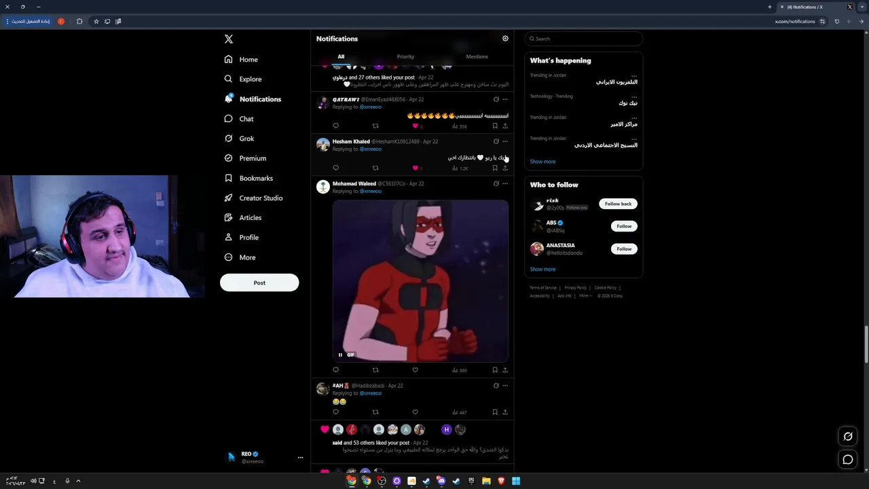The image size is (869, 489).
Task: Open Grok explain on QATRAWI's reply
Action: click(496, 99)
